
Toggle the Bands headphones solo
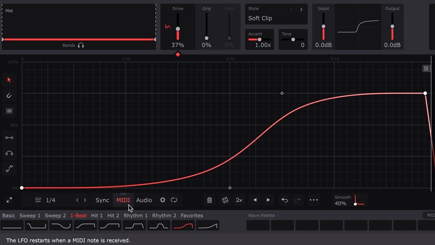pyautogui.click(x=81, y=45)
